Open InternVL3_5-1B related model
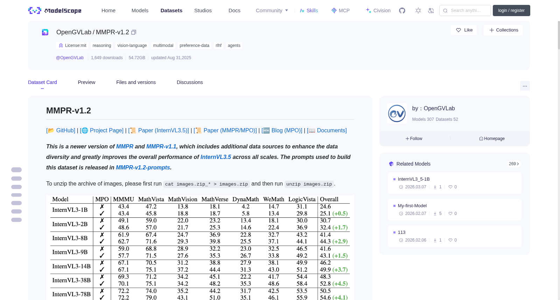This screenshot has height=300, width=560. pos(455,183)
